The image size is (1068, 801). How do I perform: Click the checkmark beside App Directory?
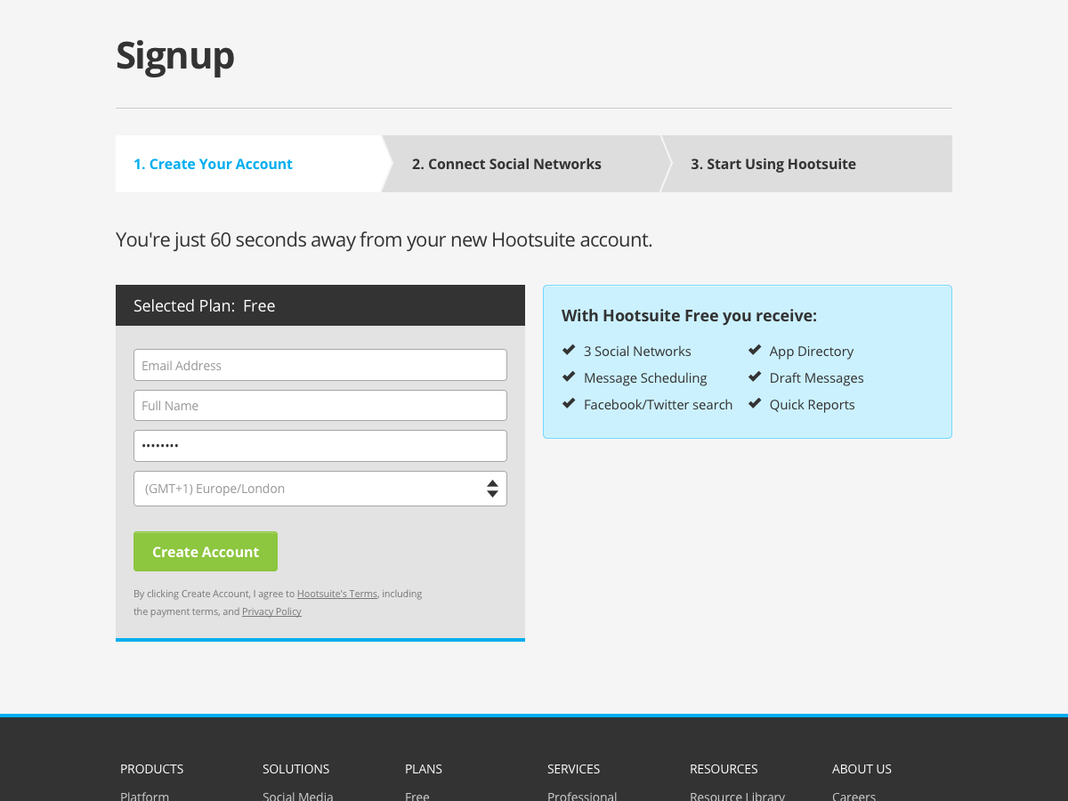[x=755, y=350]
